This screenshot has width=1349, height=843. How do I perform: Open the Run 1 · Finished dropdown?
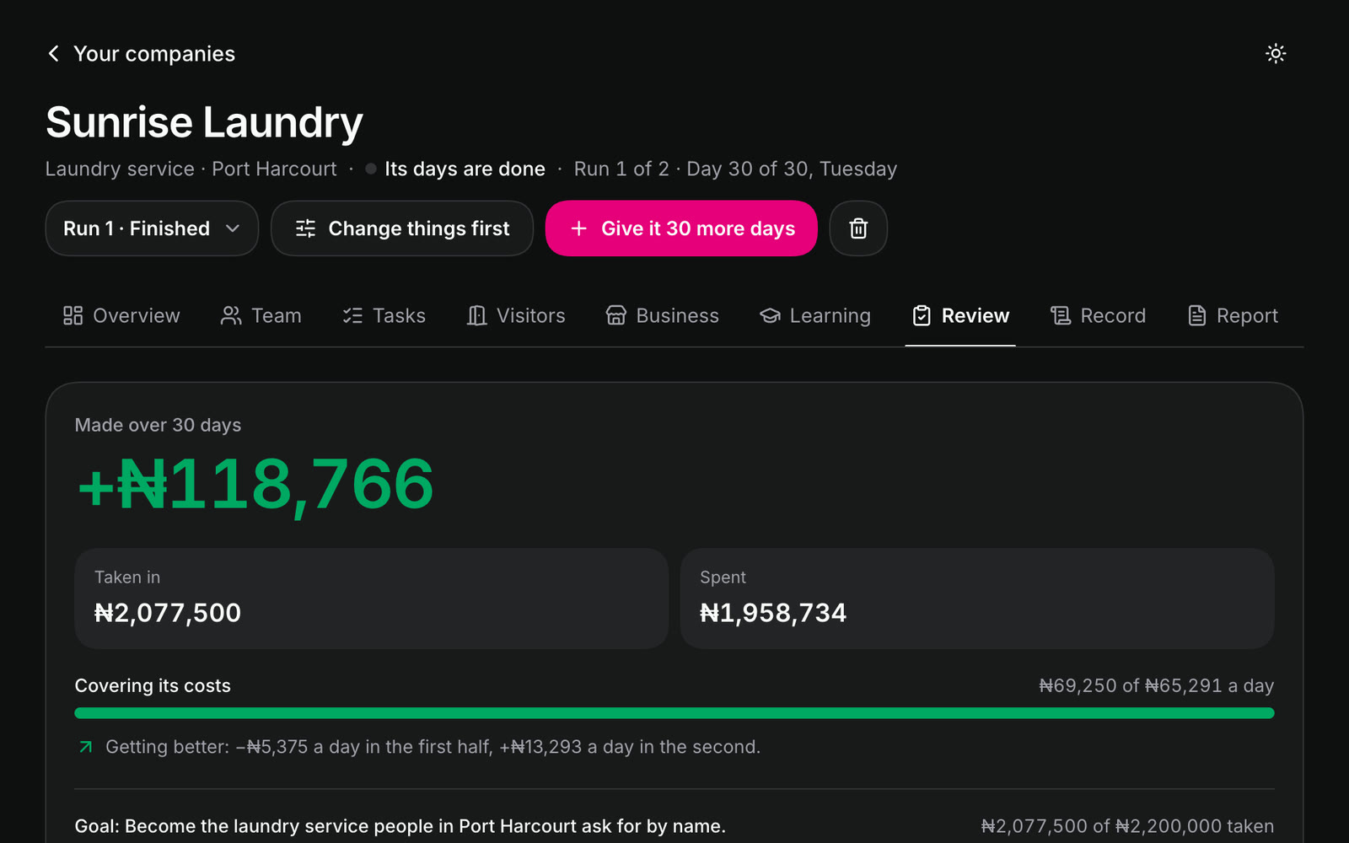(152, 228)
